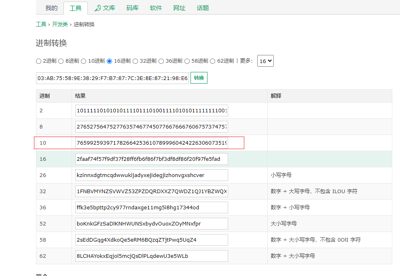Open the 更多 base dropdown showing 16
This screenshot has height=276, width=400.
click(265, 61)
